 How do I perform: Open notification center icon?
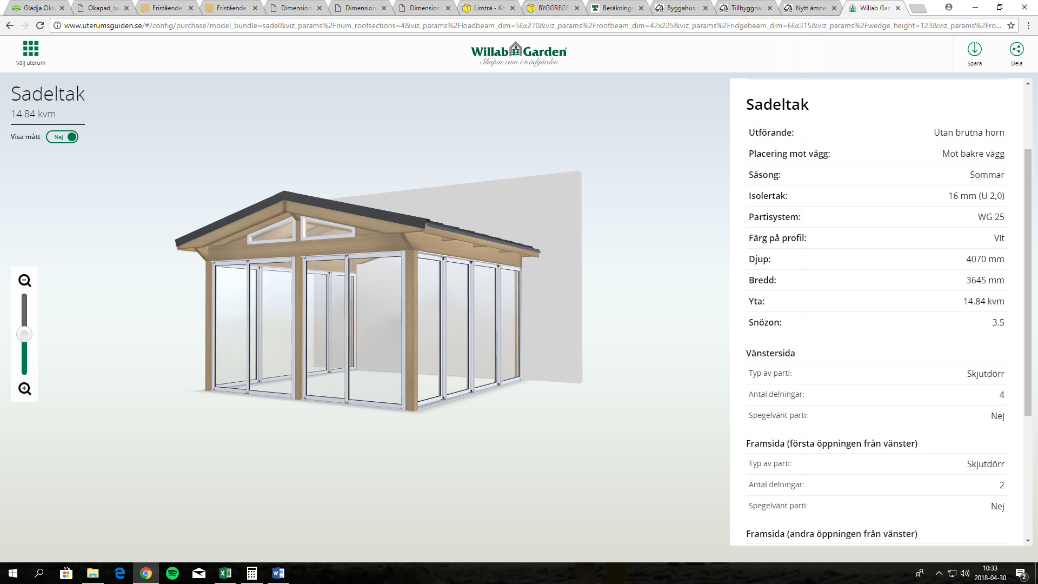click(x=1021, y=573)
